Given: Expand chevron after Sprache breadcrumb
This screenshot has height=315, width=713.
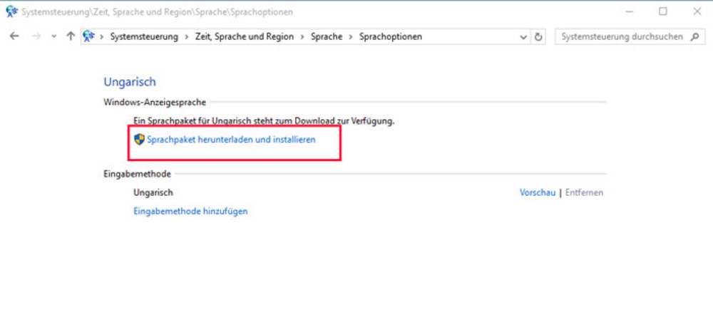Looking at the screenshot, I should [351, 37].
